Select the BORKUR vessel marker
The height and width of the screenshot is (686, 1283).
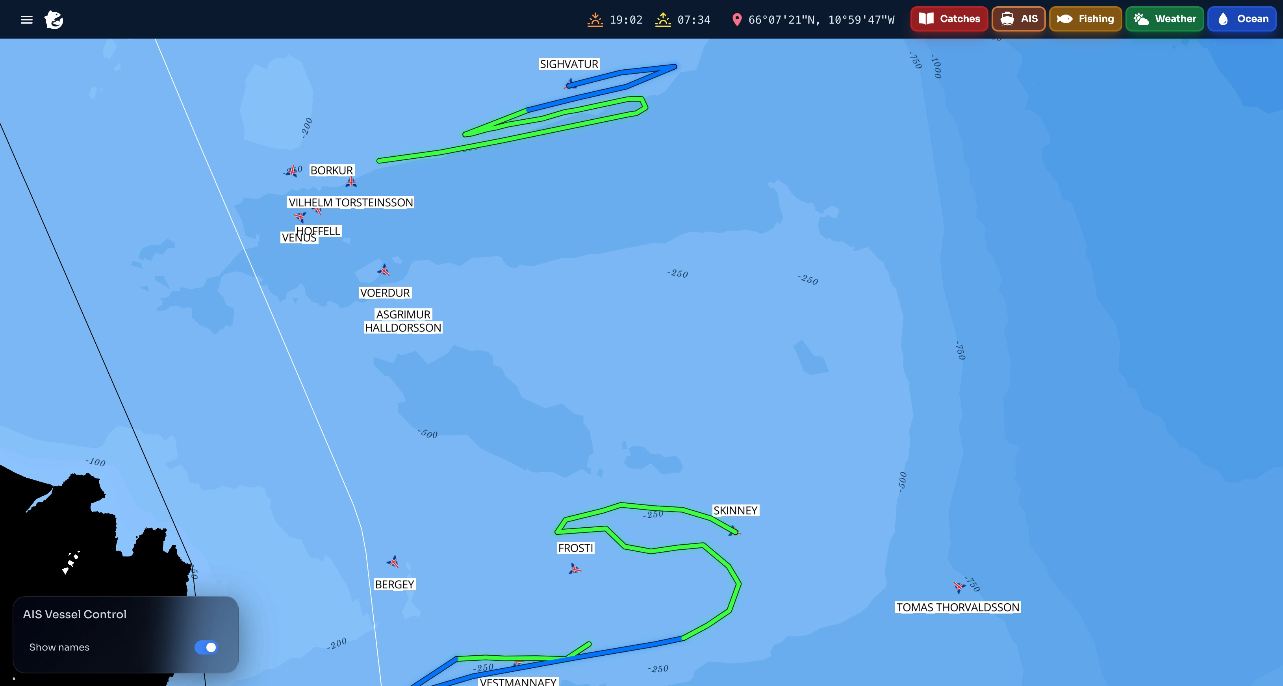[351, 182]
